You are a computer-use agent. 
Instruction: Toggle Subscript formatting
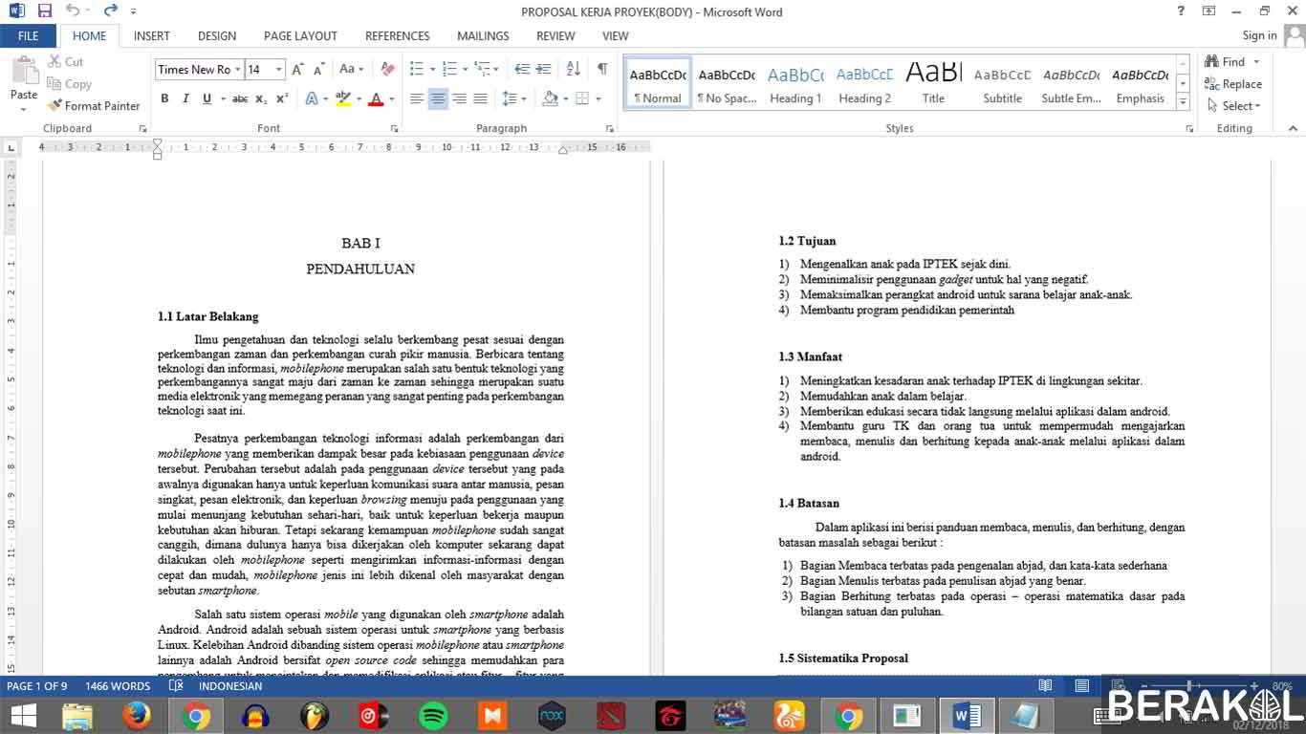[x=263, y=98]
